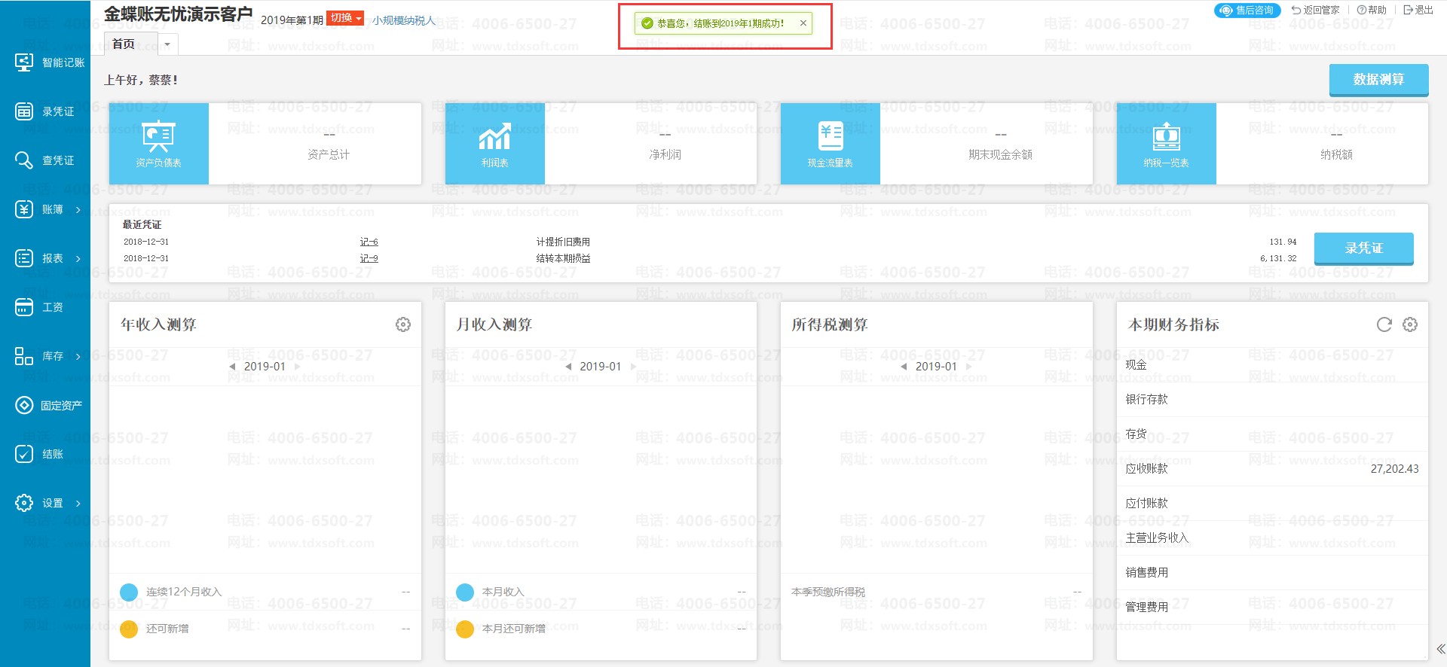1447x667 pixels.
Task: Click the 智能记账 sidebar icon
Action: point(24,62)
